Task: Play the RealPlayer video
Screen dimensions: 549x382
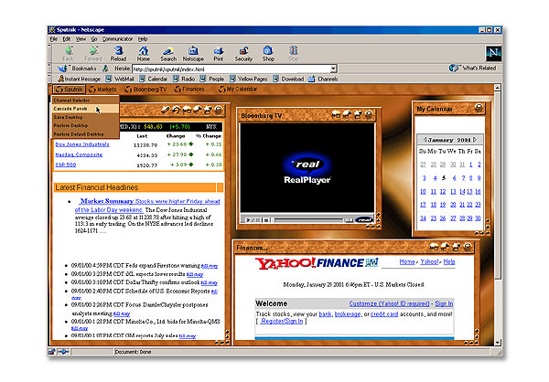Action: 248,220
